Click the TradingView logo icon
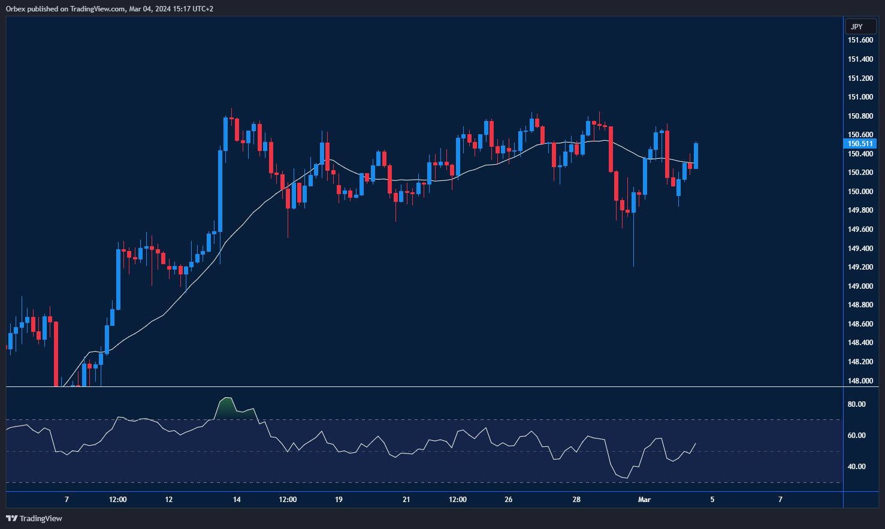 pos(10,518)
